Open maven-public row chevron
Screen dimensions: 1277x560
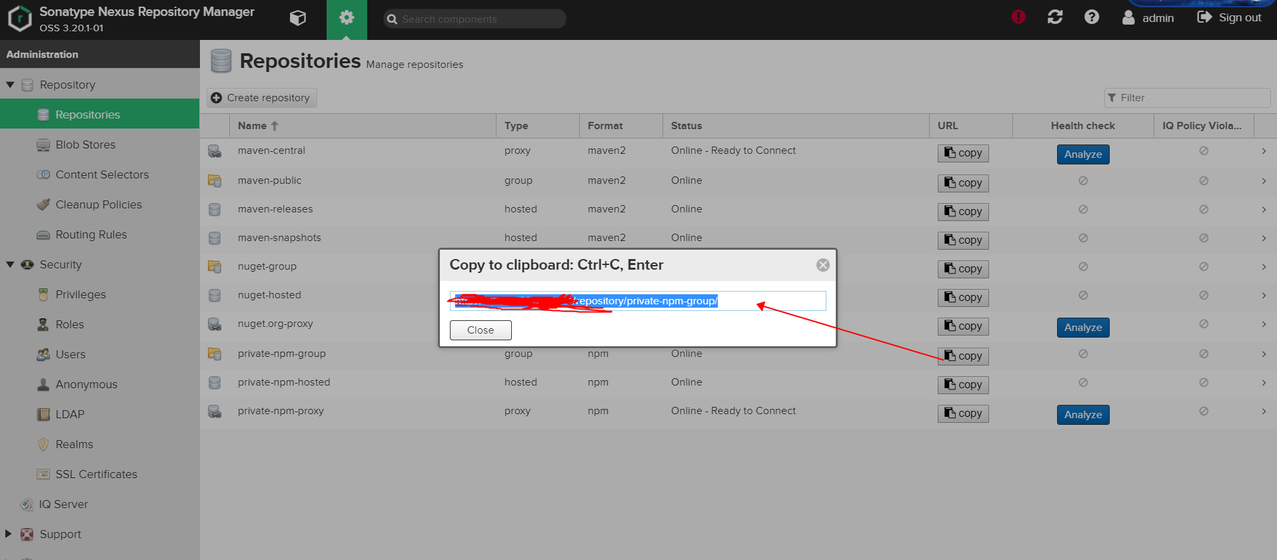(x=1264, y=181)
